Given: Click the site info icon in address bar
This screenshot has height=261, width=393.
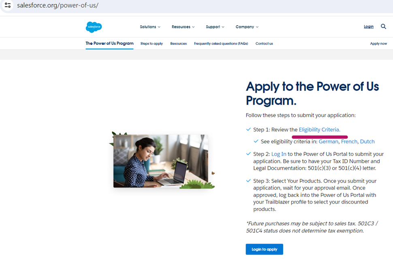Looking at the screenshot, I should click(8, 6).
